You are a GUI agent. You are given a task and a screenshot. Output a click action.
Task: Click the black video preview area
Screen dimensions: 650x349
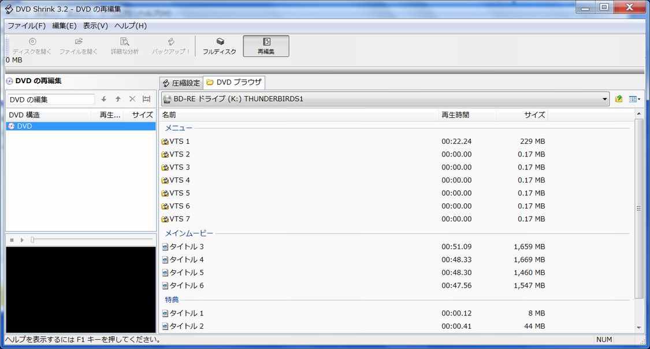click(81, 289)
